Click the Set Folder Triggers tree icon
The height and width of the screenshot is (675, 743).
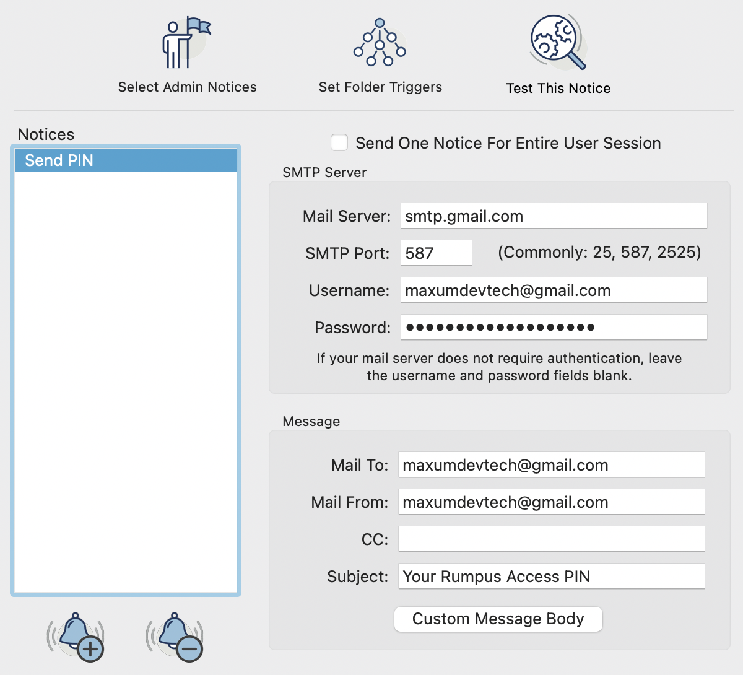point(380,43)
